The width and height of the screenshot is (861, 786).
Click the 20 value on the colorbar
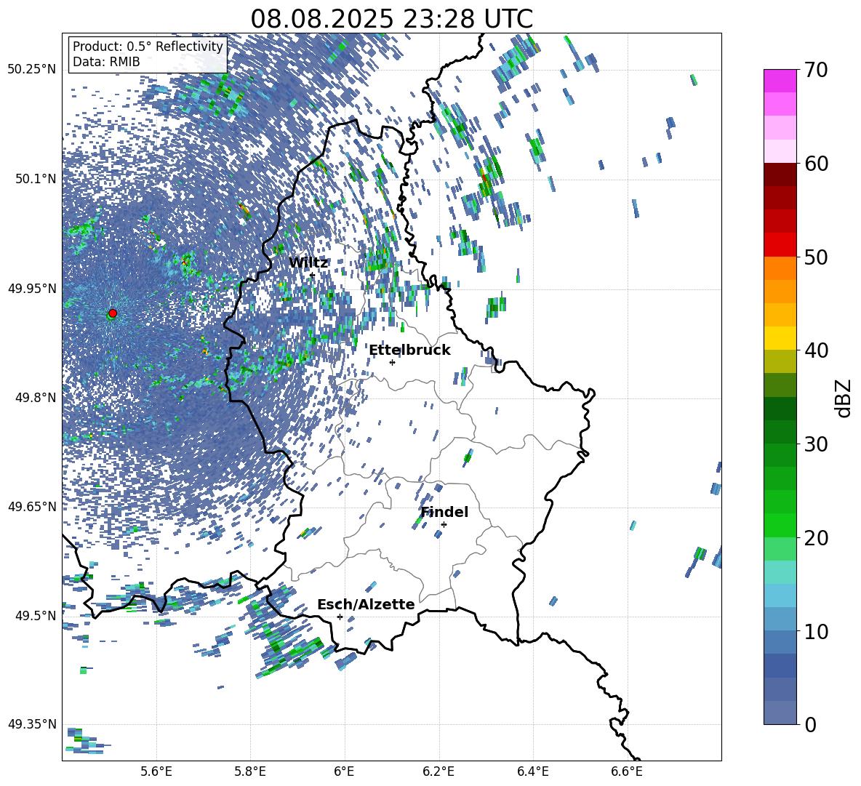tap(816, 537)
